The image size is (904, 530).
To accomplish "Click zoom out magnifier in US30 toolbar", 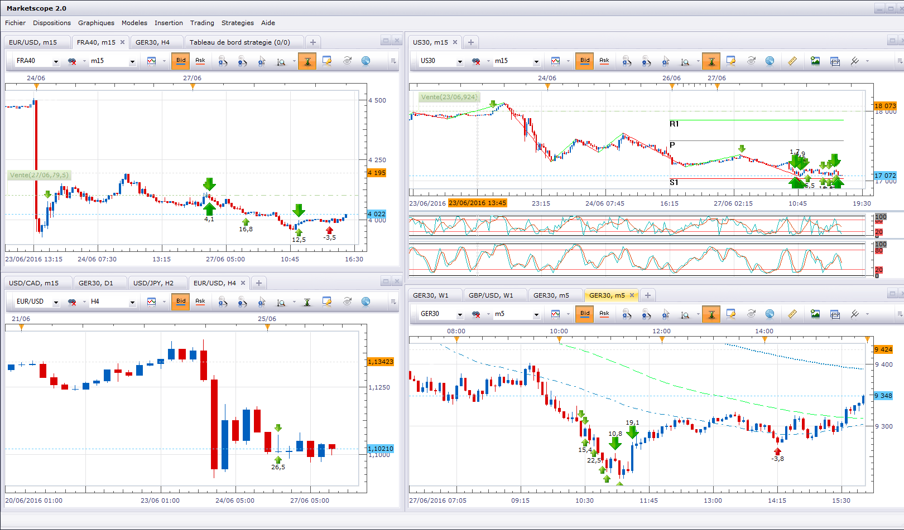I will pyautogui.click(x=646, y=61).
